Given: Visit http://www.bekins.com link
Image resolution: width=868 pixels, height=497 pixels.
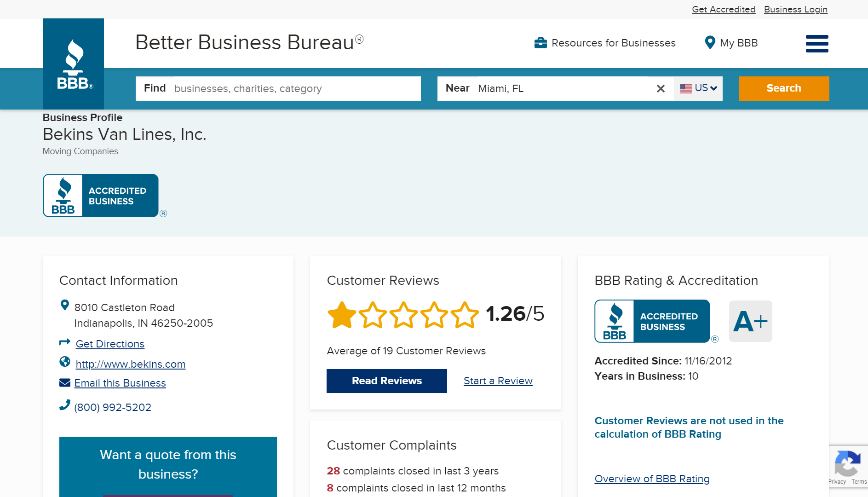Looking at the screenshot, I should coord(131,364).
